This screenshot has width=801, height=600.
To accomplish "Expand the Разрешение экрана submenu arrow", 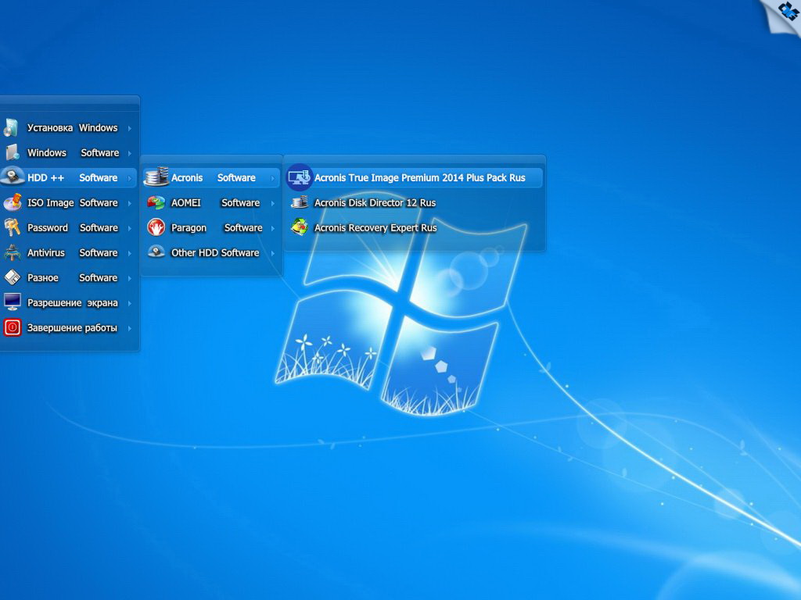I will 130,303.
